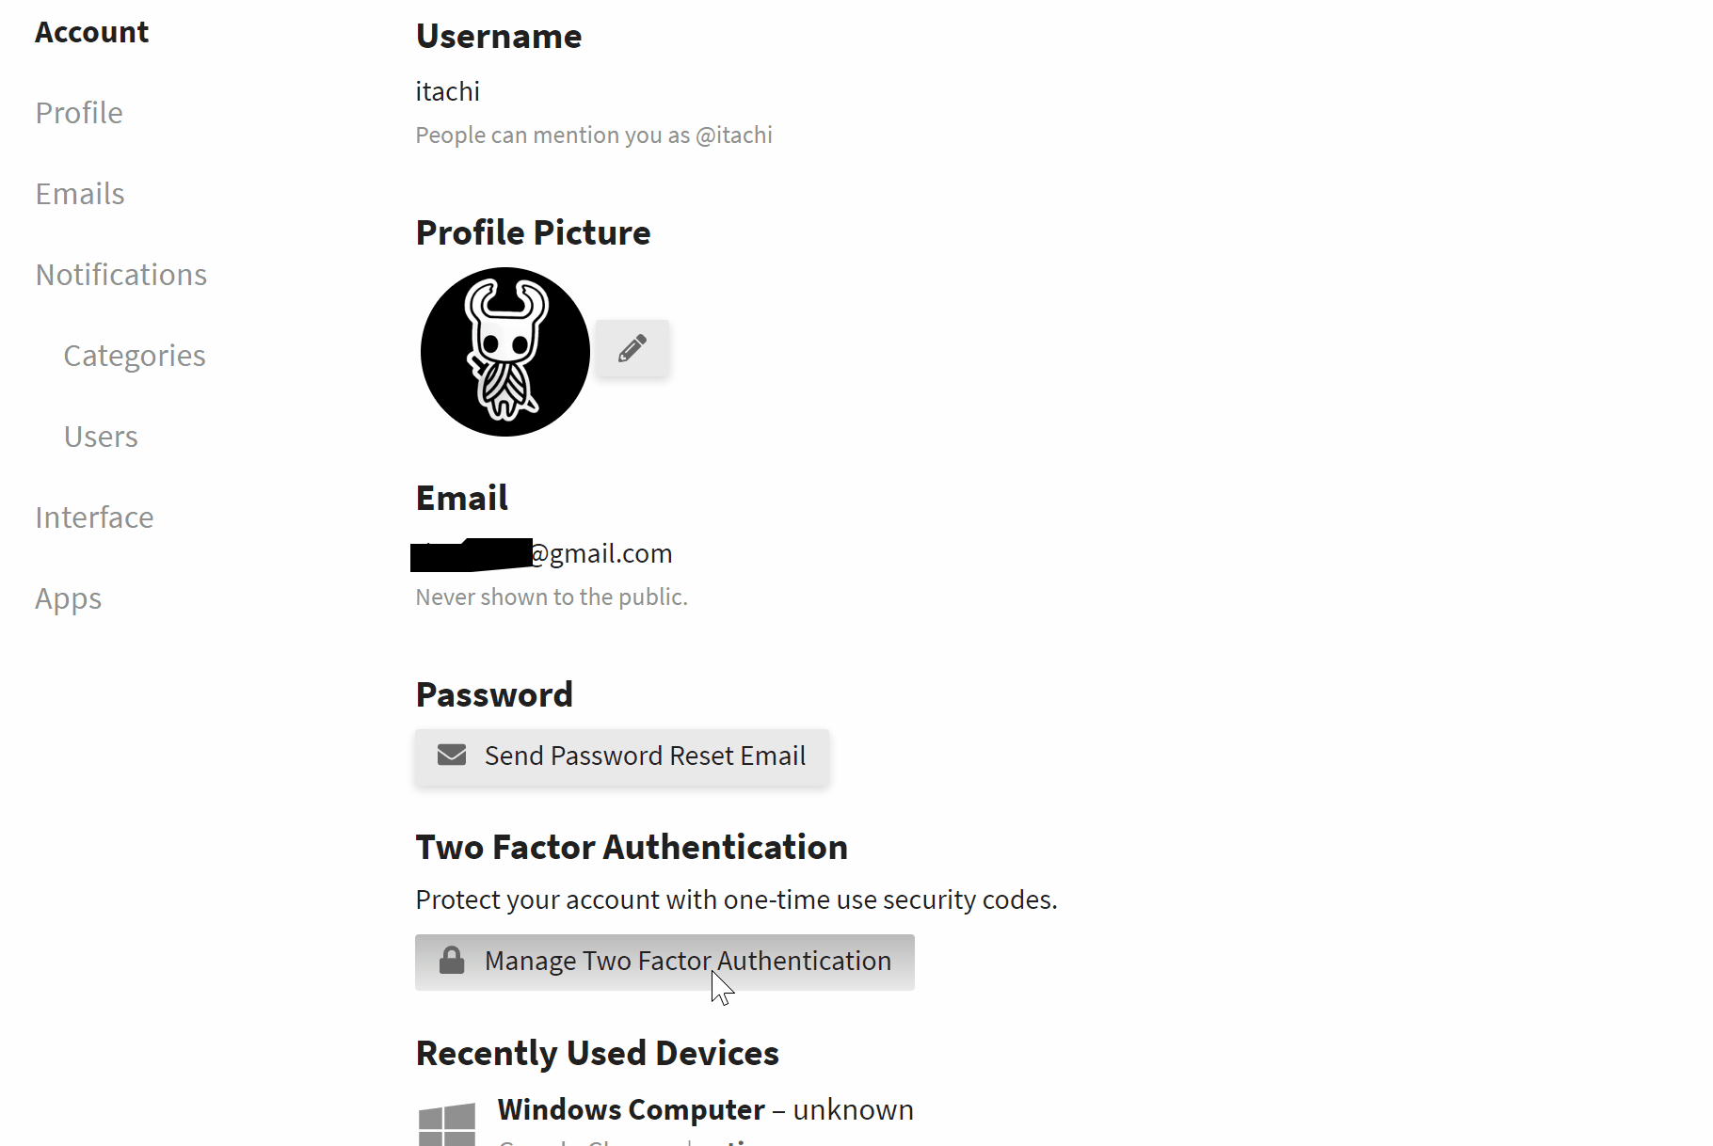Open the Account section in sidebar

92,32
